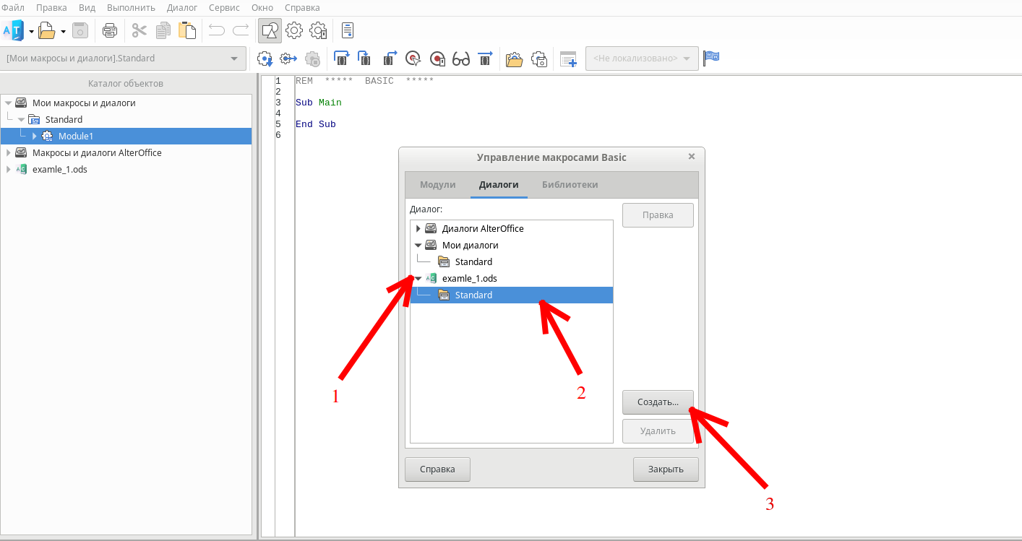Switch to the Модули tab
Viewport: 1022px width, 541px height.
[x=437, y=184]
